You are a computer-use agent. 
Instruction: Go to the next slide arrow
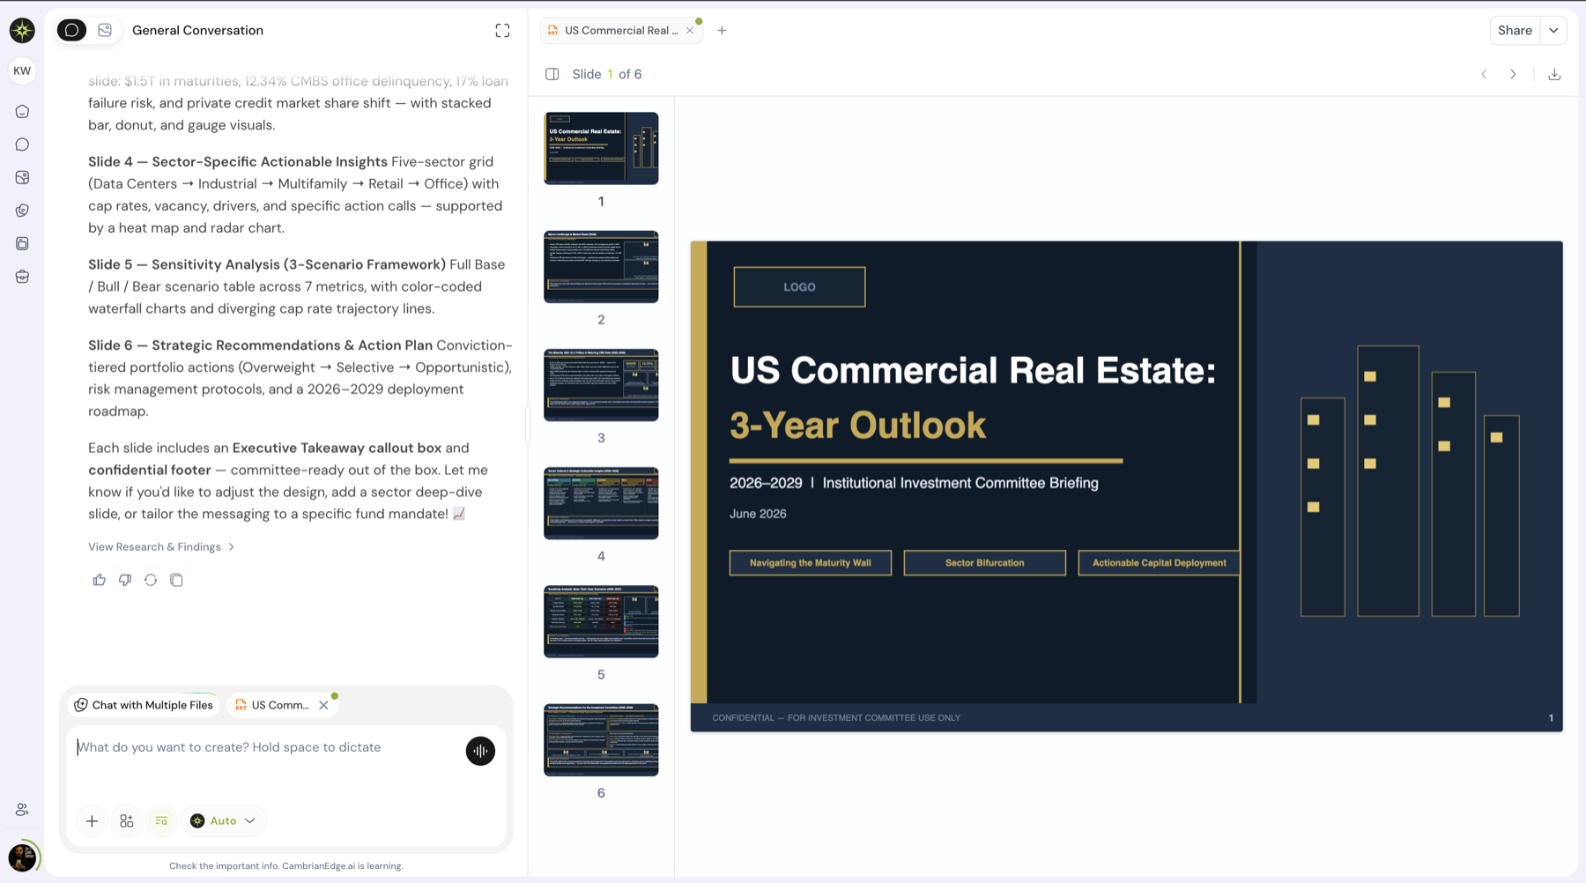(1513, 74)
